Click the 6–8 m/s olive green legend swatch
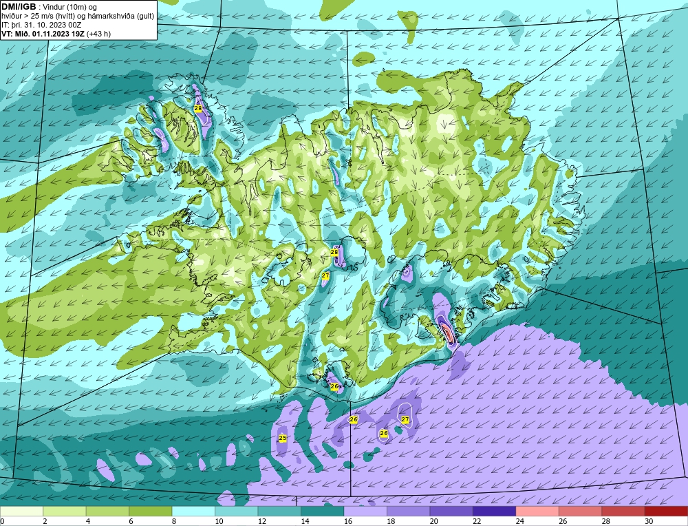This screenshot has width=688, height=526. click(x=151, y=511)
